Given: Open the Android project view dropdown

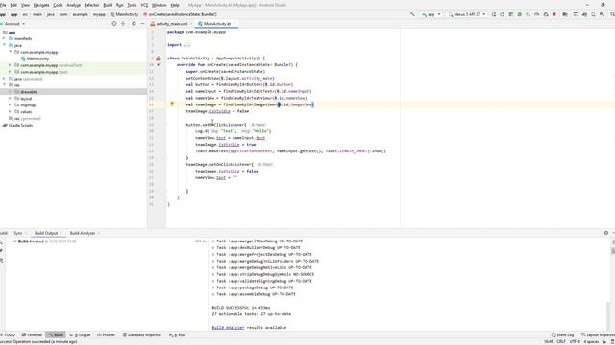Looking at the screenshot, I should 13,24.
